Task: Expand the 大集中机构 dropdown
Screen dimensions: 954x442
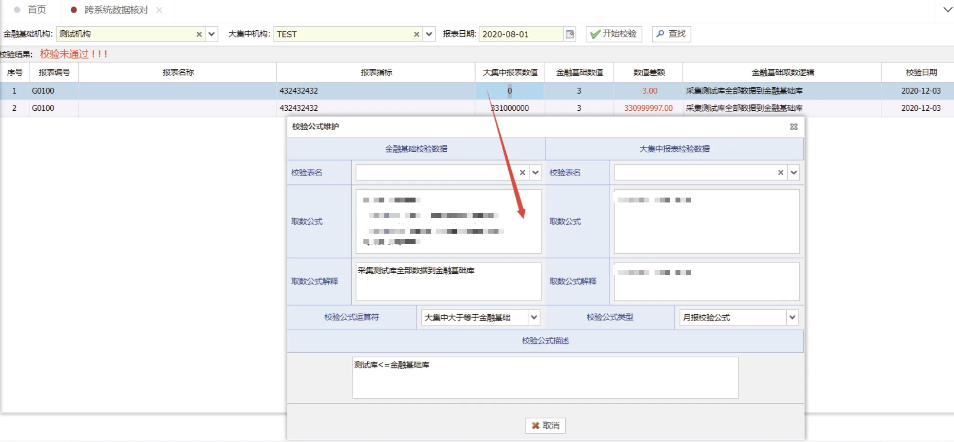Action: (429, 34)
